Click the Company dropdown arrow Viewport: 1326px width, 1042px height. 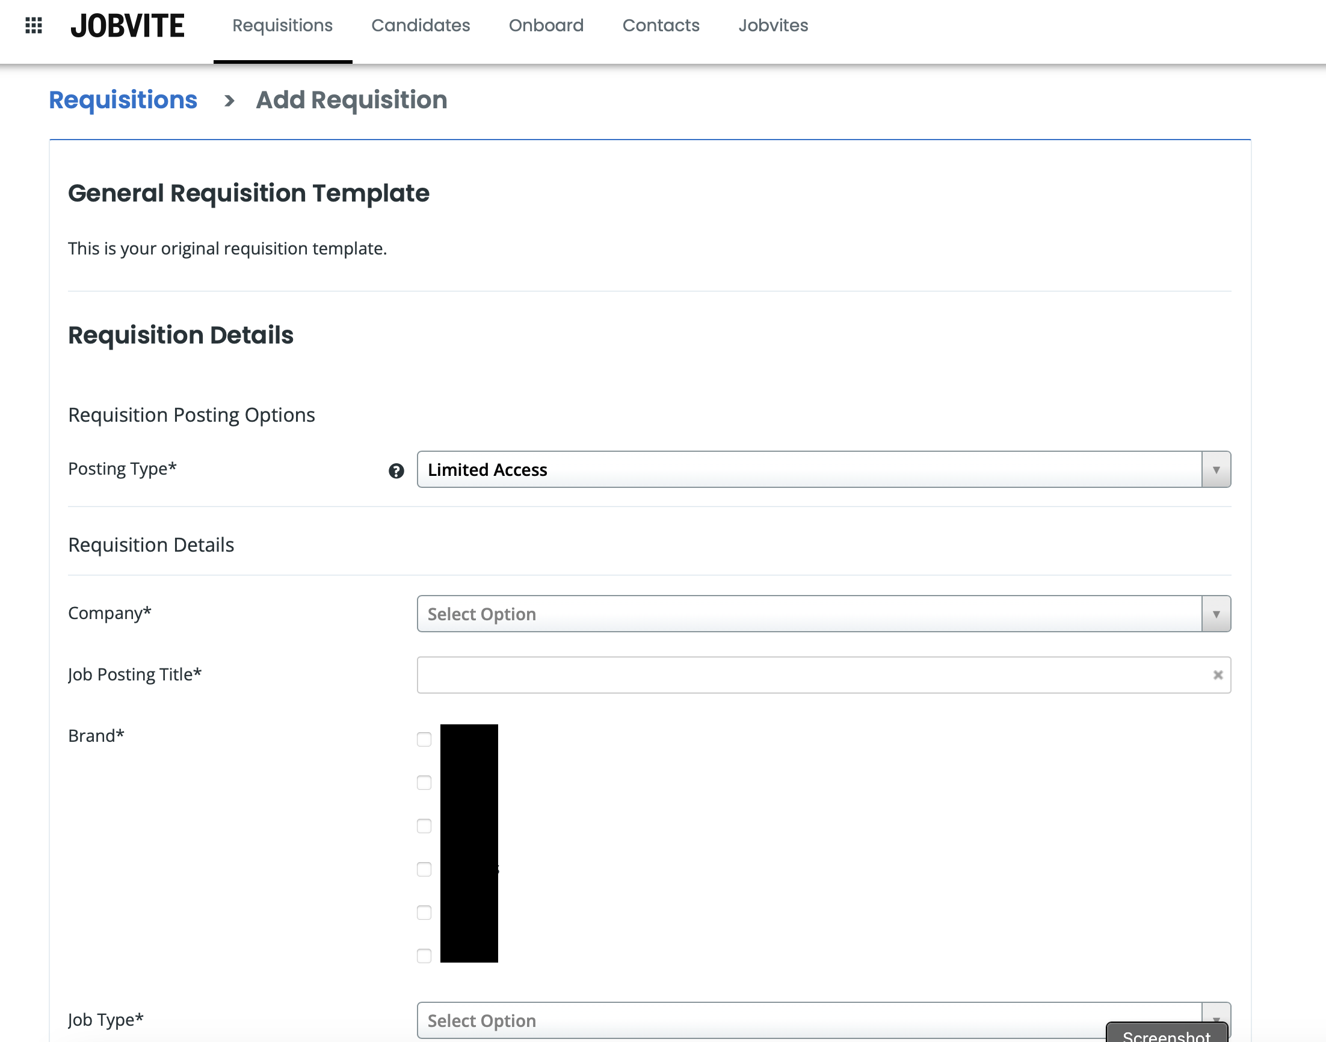click(1216, 614)
